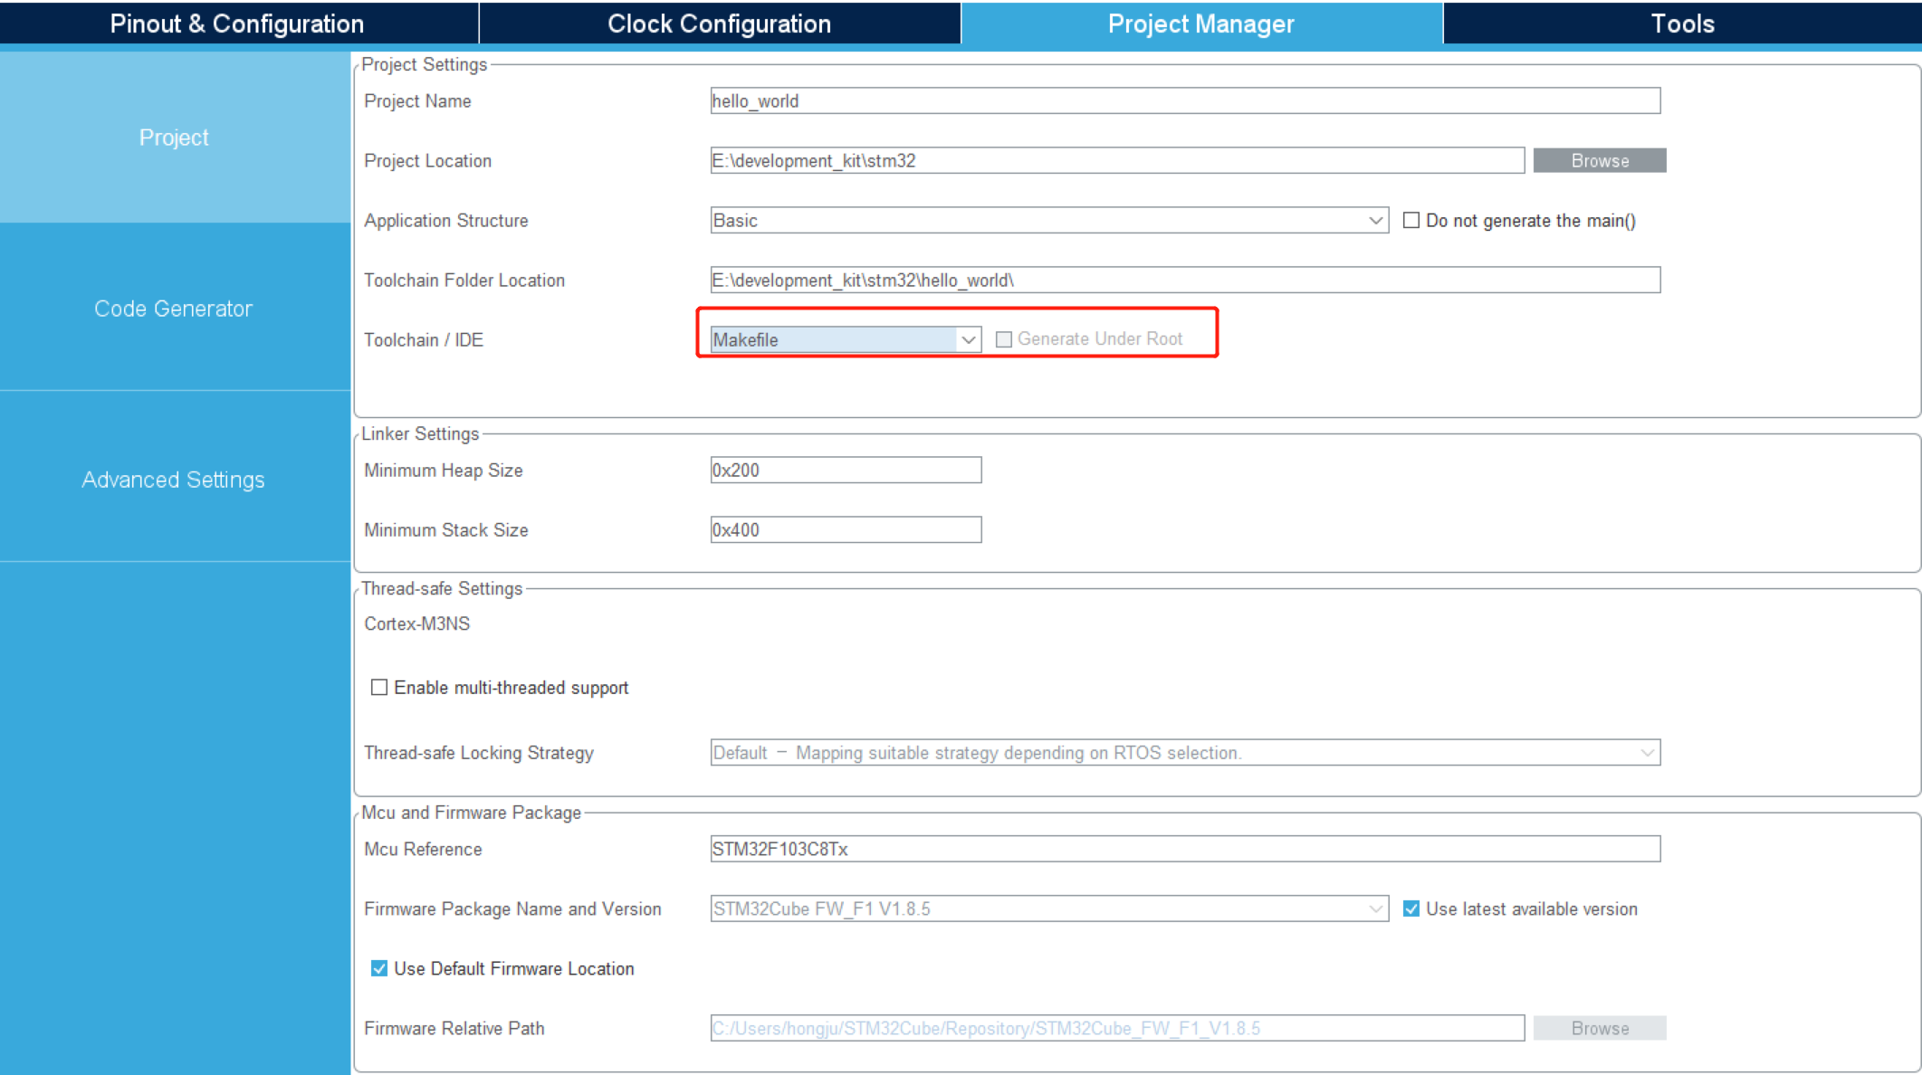This screenshot has width=1922, height=1075.
Task: Open Thread-safe Locking Strategy dropdown
Action: click(1185, 752)
